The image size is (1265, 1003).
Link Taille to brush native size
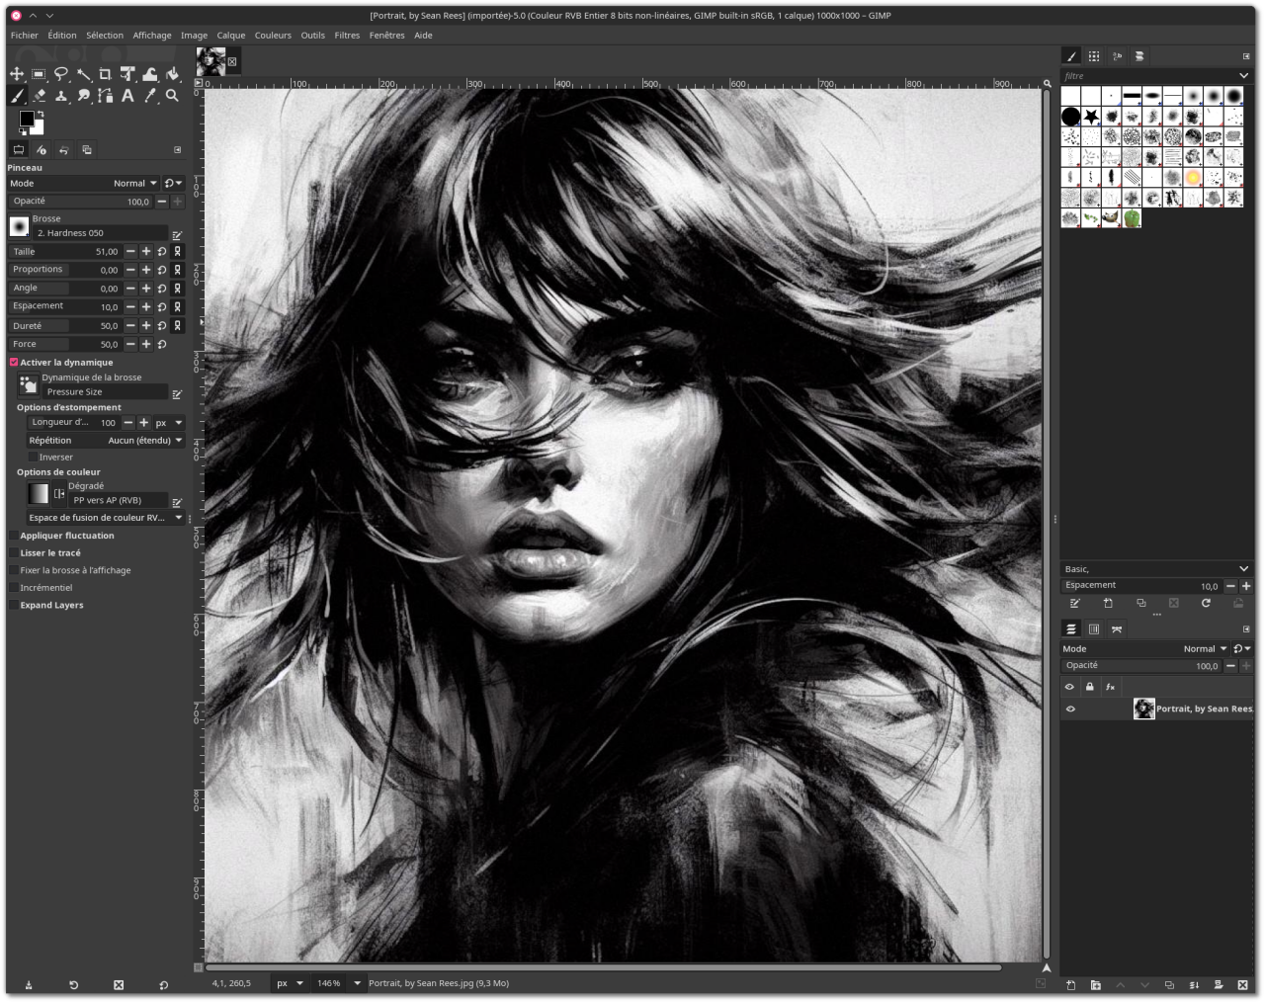[x=178, y=252]
